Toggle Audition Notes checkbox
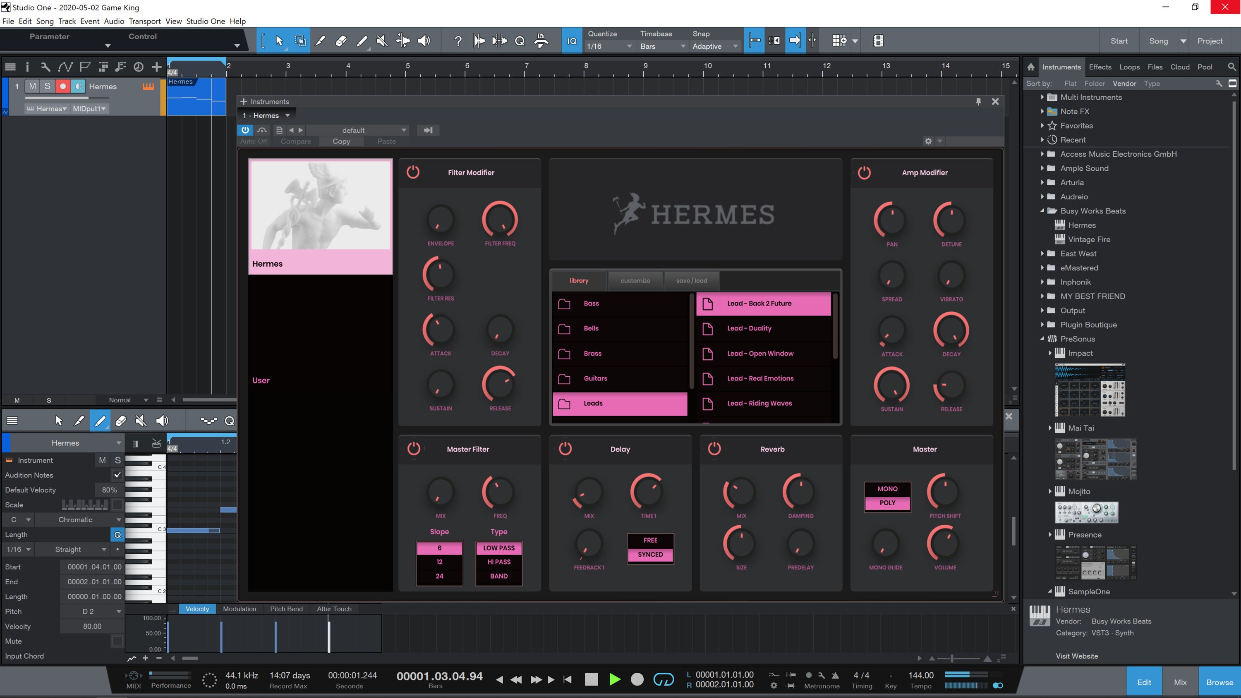Screen dimensions: 1241x698 [x=117, y=475]
